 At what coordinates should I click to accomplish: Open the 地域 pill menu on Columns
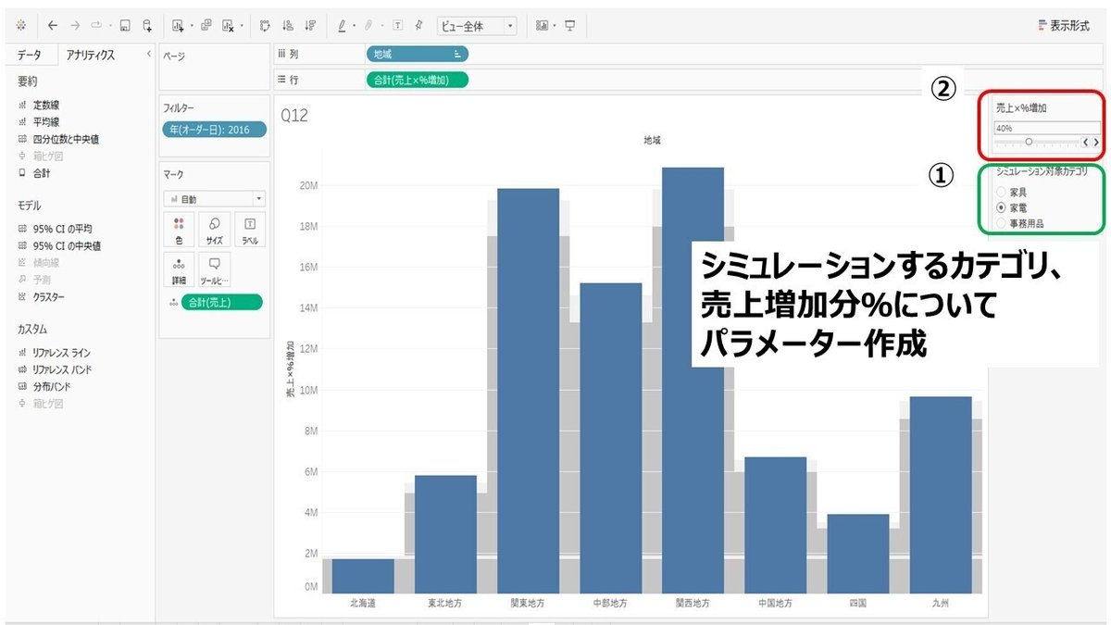(458, 54)
